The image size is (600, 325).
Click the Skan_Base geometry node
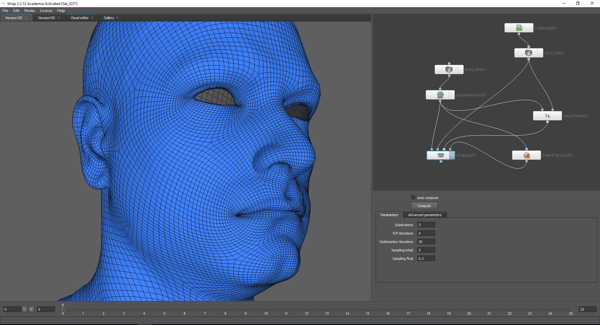click(x=528, y=53)
